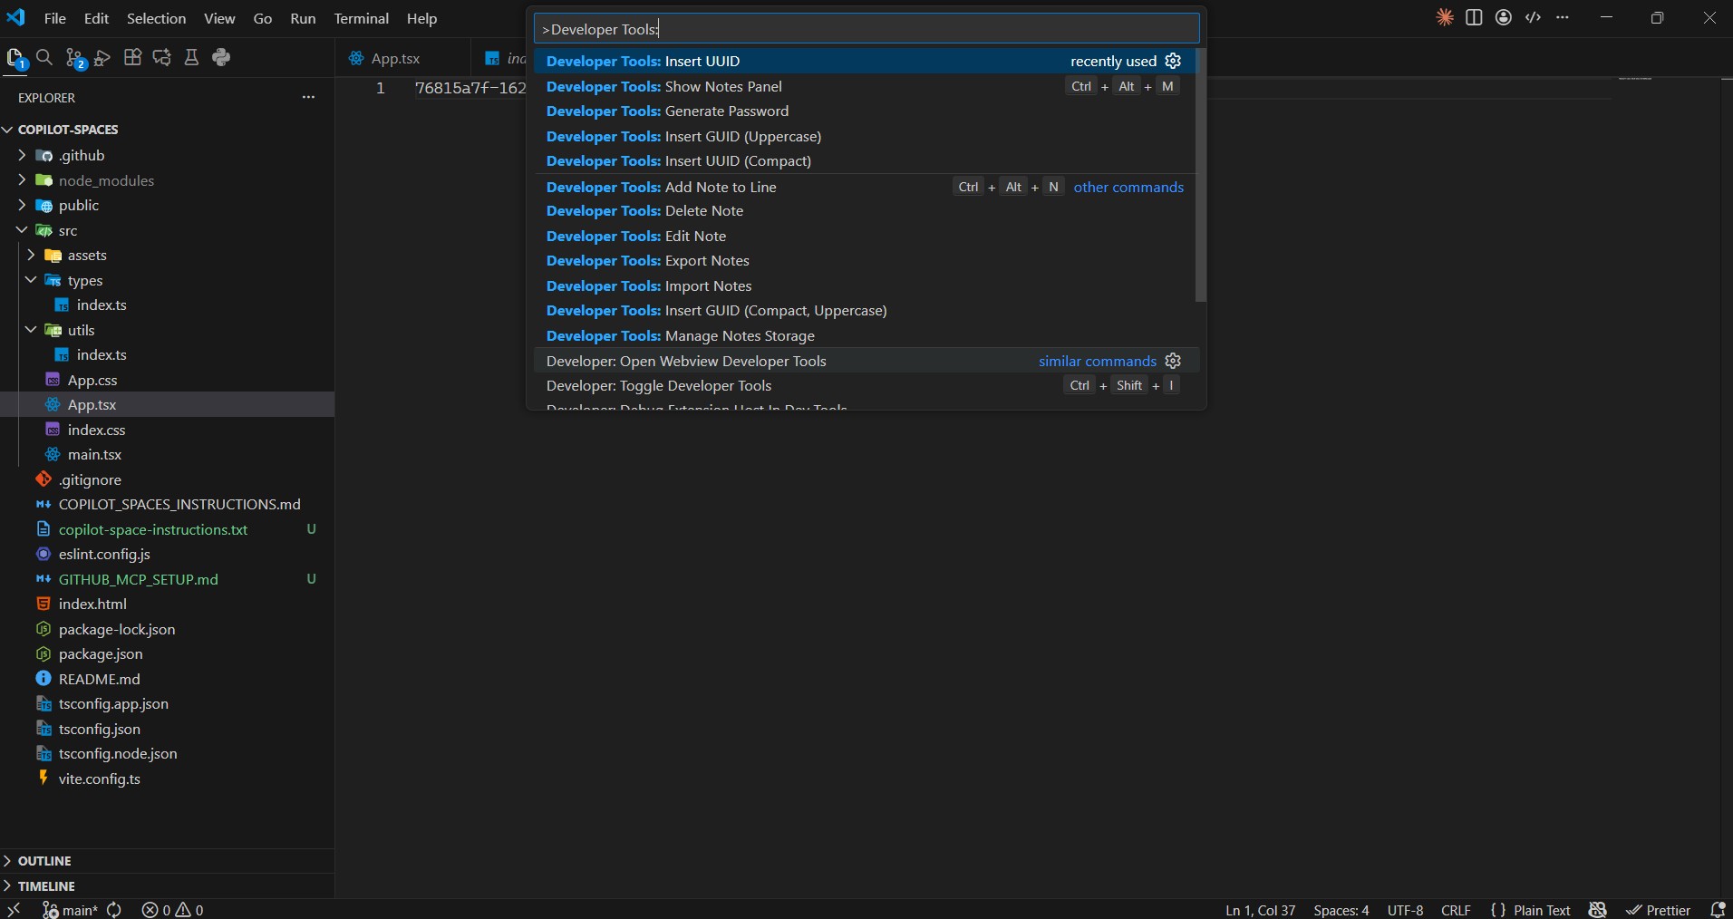The width and height of the screenshot is (1733, 919).
Task: Click gear icon next to Insert UUID
Action: tap(1173, 61)
